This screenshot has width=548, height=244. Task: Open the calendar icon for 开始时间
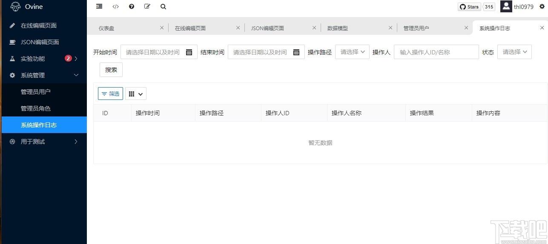click(x=189, y=52)
